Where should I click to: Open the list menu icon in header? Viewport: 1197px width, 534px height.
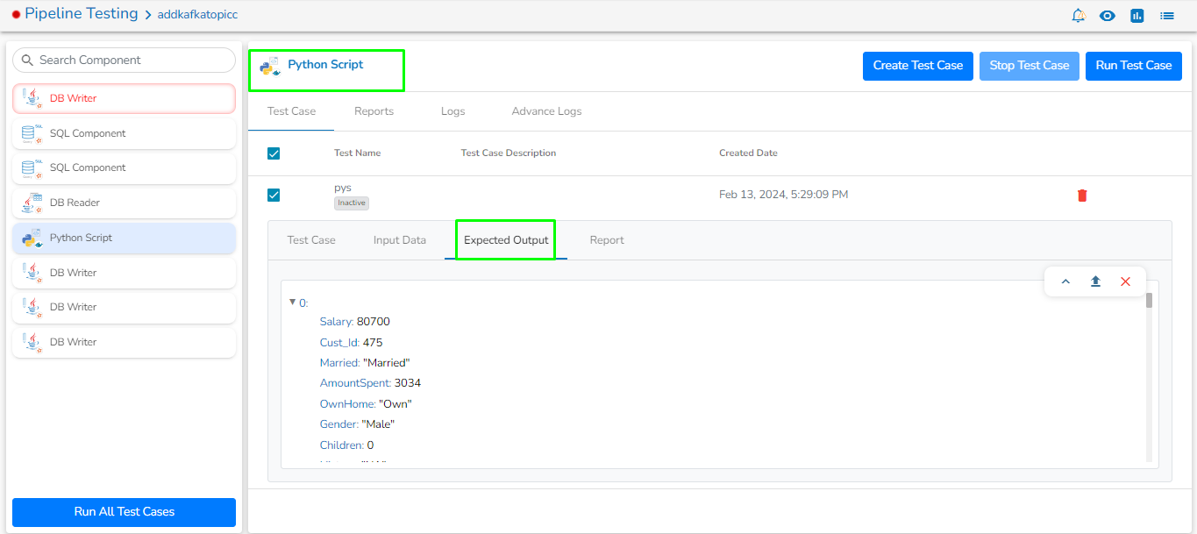[1167, 15]
